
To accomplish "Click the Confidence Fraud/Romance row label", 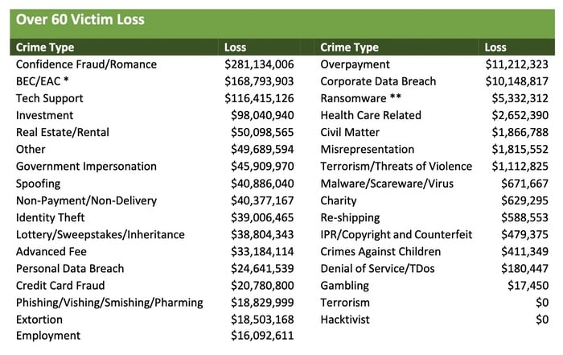I will (x=86, y=64).
